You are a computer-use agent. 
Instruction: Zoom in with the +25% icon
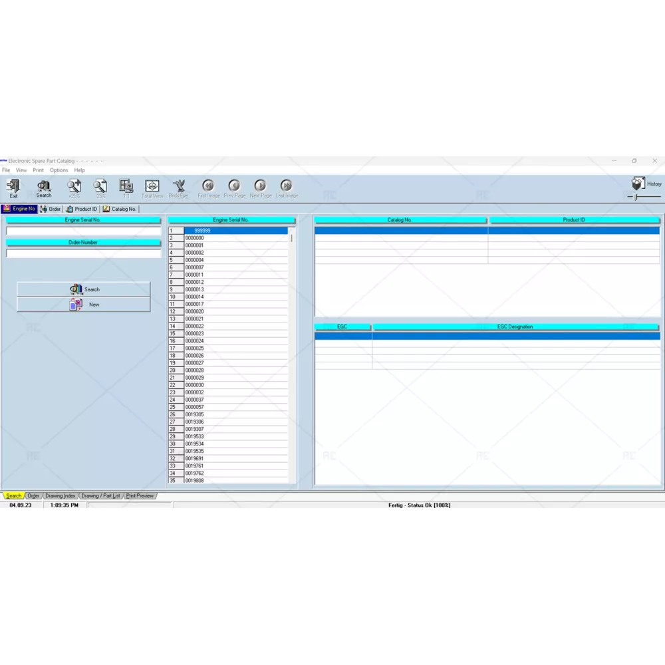click(74, 187)
